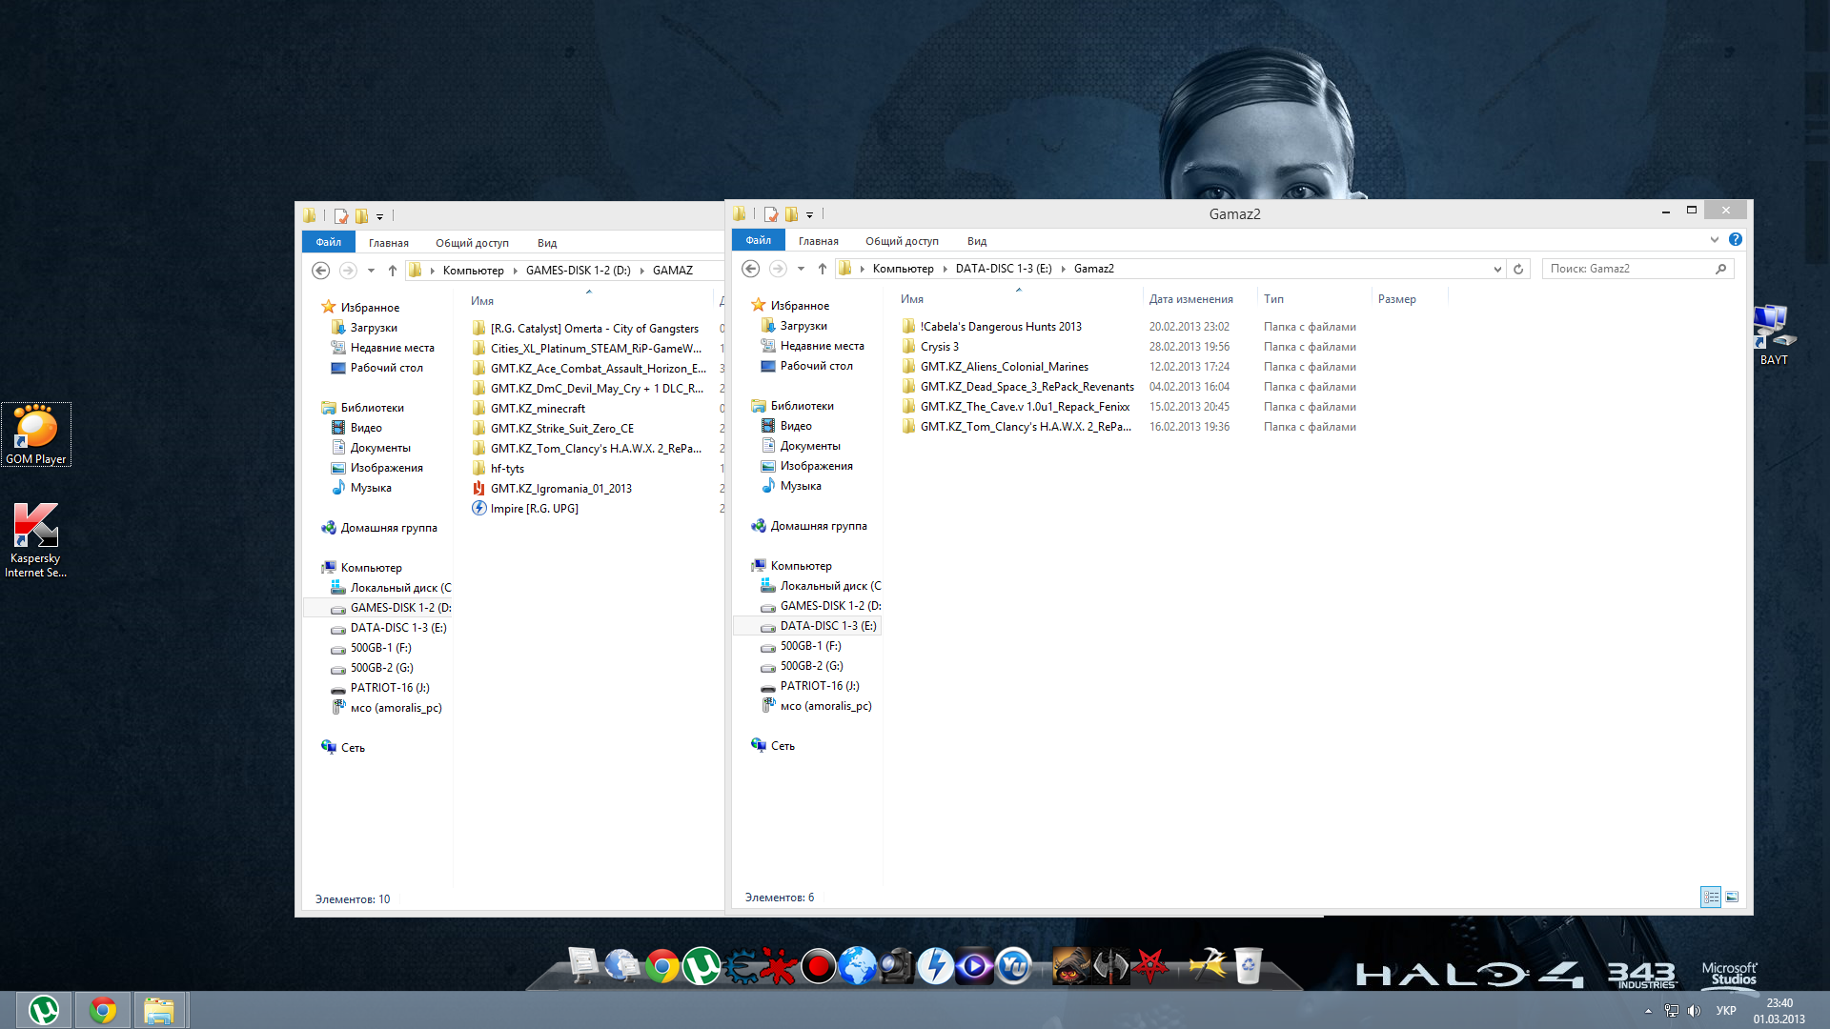Click the УКР language indicator
Screen dimensions: 1830x1029
coord(1726,1011)
